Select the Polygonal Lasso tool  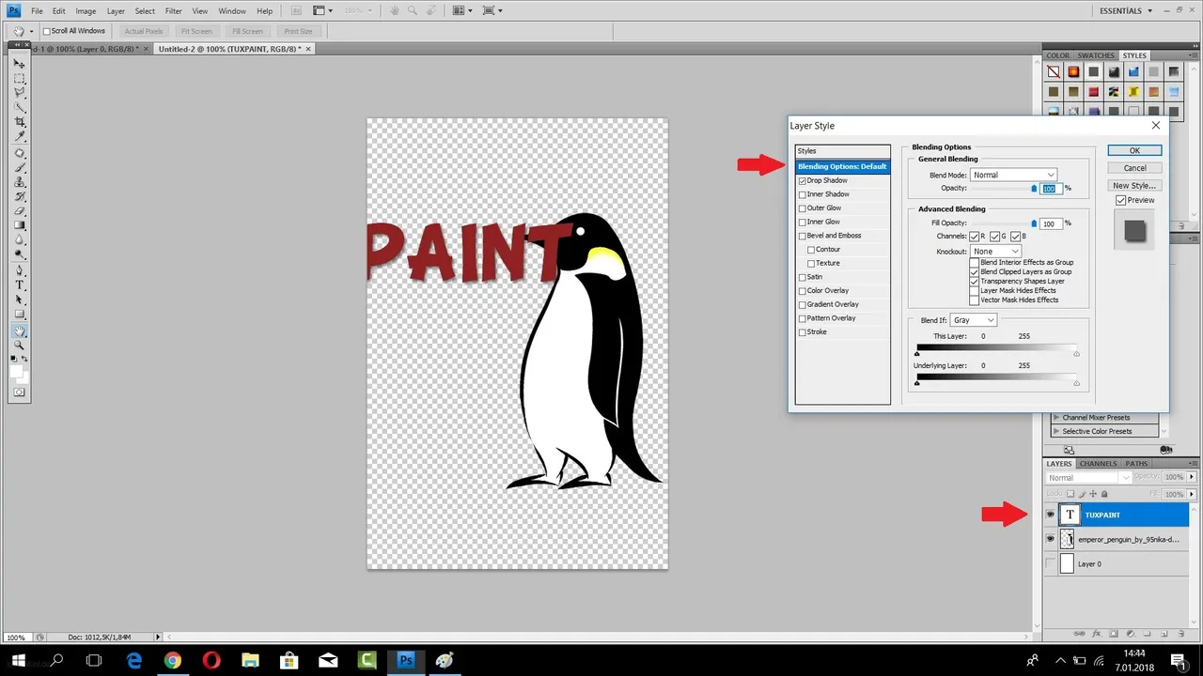point(20,93)
